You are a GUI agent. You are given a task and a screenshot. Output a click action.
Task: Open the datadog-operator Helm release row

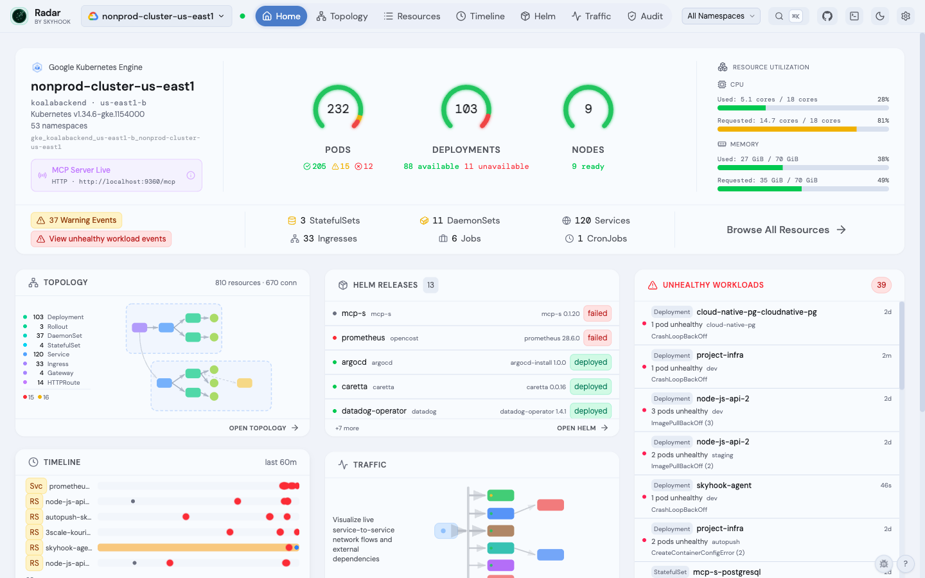[472, 410]
